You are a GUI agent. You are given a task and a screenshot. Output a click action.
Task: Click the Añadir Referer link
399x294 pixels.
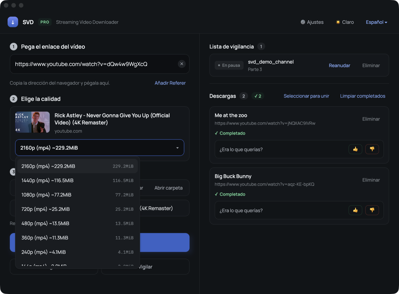pos(170,83)
